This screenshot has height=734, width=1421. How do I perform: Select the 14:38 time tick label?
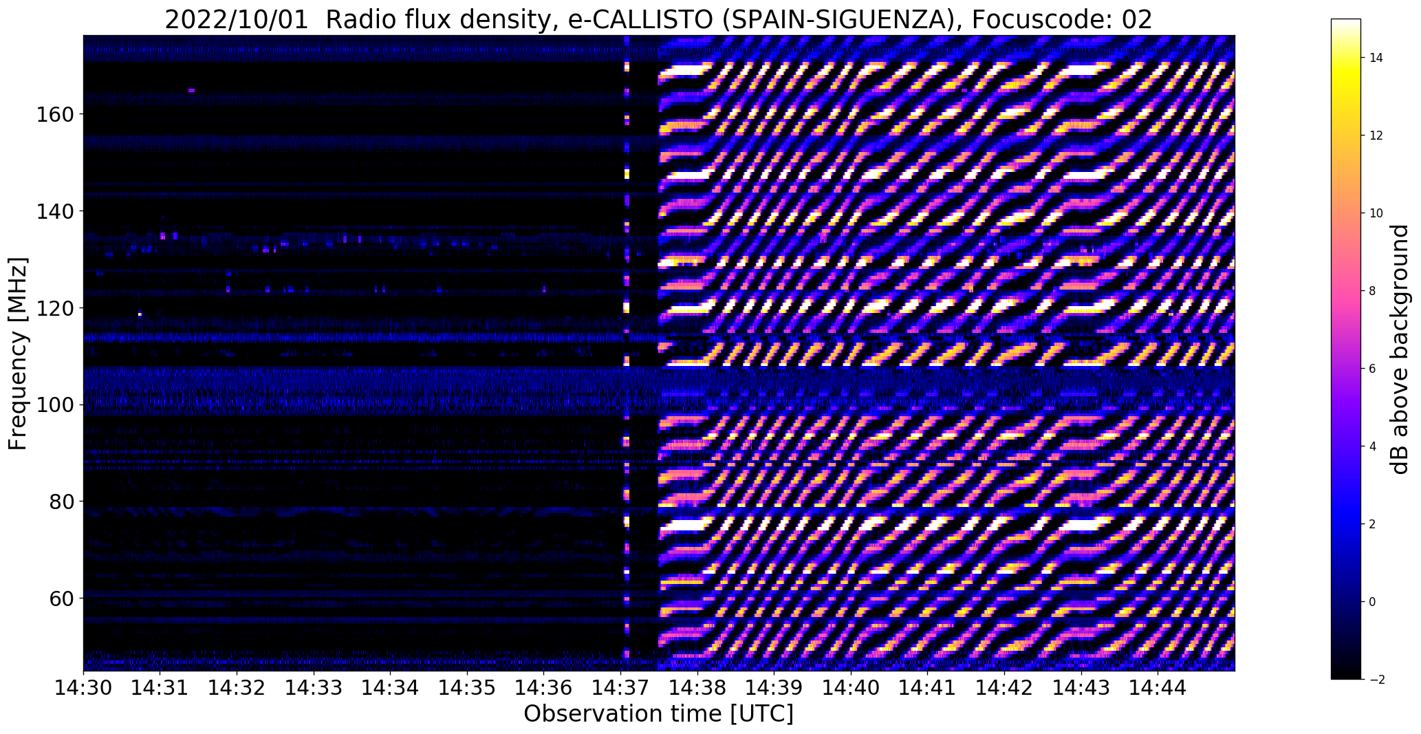[x=697, y=687]
